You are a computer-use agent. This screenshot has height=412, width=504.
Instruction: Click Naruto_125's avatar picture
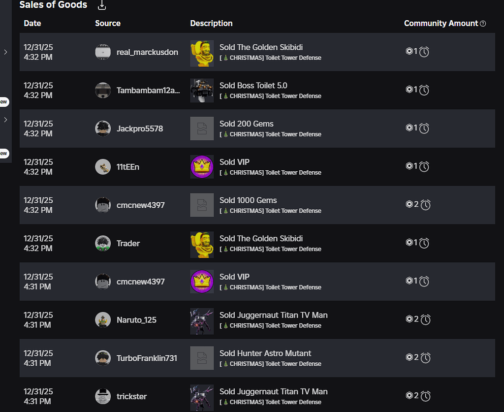tap(102, 319)
